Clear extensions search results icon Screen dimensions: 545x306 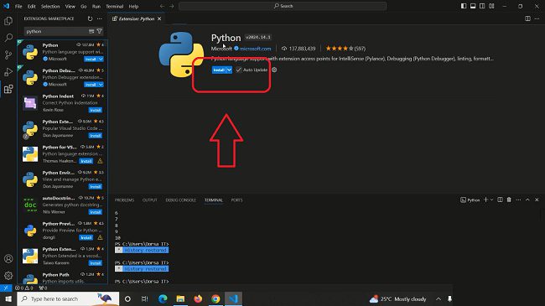pyautogui.click(x=91, y=31)
